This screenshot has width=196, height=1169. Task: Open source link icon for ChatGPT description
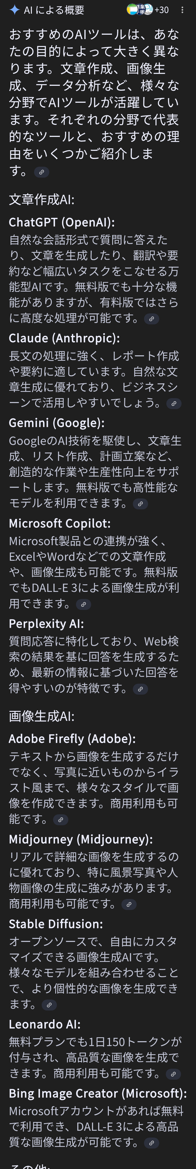click(x=151, y=319)
